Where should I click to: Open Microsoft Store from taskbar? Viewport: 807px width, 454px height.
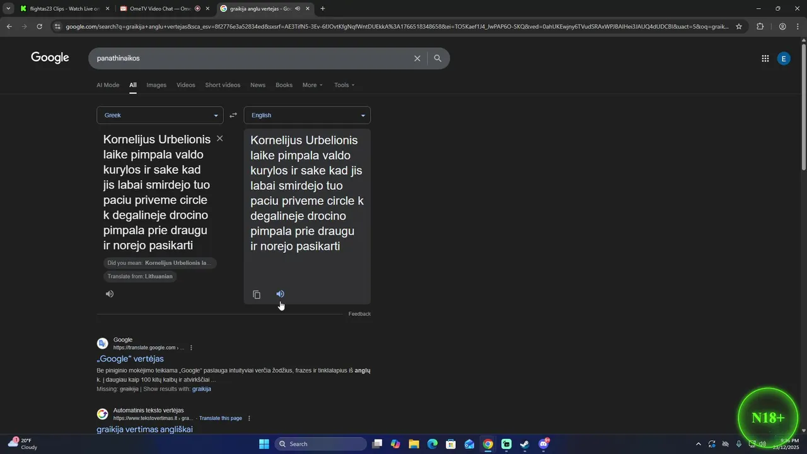pos(451,444)
